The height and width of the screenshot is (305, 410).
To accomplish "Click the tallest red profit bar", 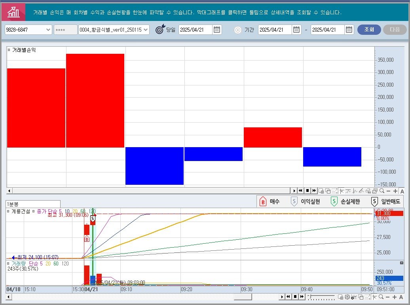I will point(95,100).
